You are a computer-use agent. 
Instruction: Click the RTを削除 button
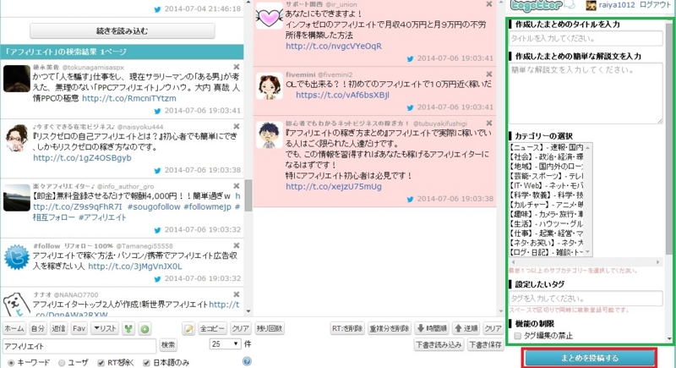[347, 329]
